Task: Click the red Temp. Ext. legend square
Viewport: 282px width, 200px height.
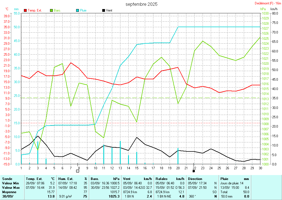Action: pos(26,10)
